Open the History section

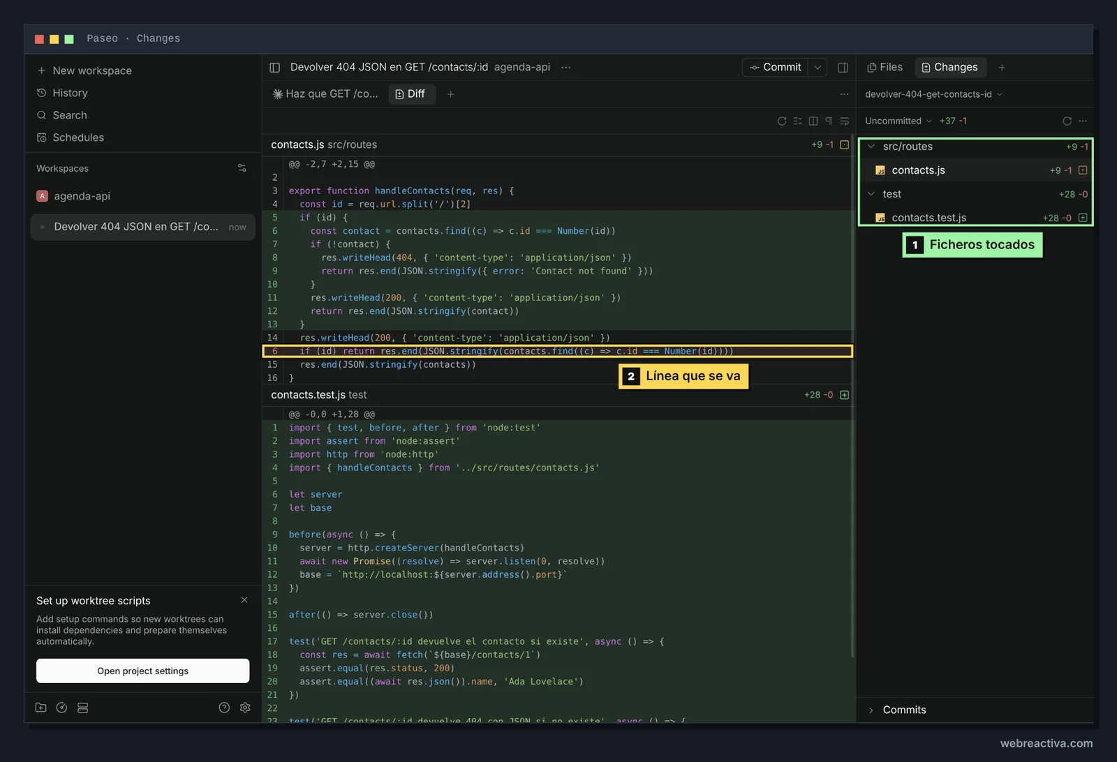pyautogui.click(x=62, y=93)
